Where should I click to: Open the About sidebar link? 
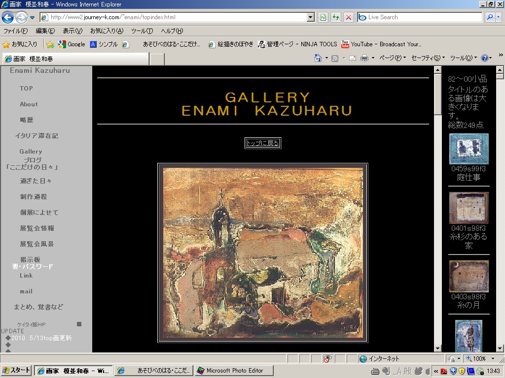click(29, 104)
